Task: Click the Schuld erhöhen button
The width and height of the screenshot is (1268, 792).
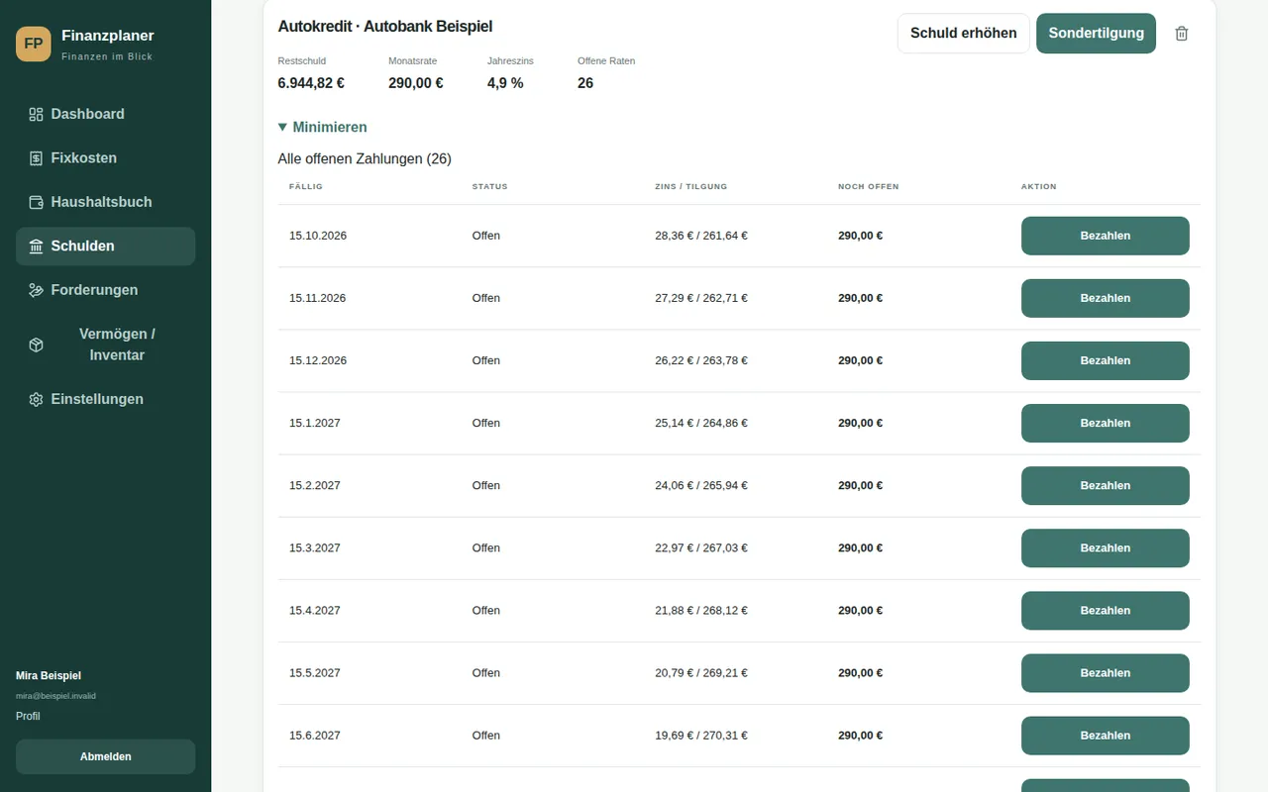Action: (x=964, y=34)
